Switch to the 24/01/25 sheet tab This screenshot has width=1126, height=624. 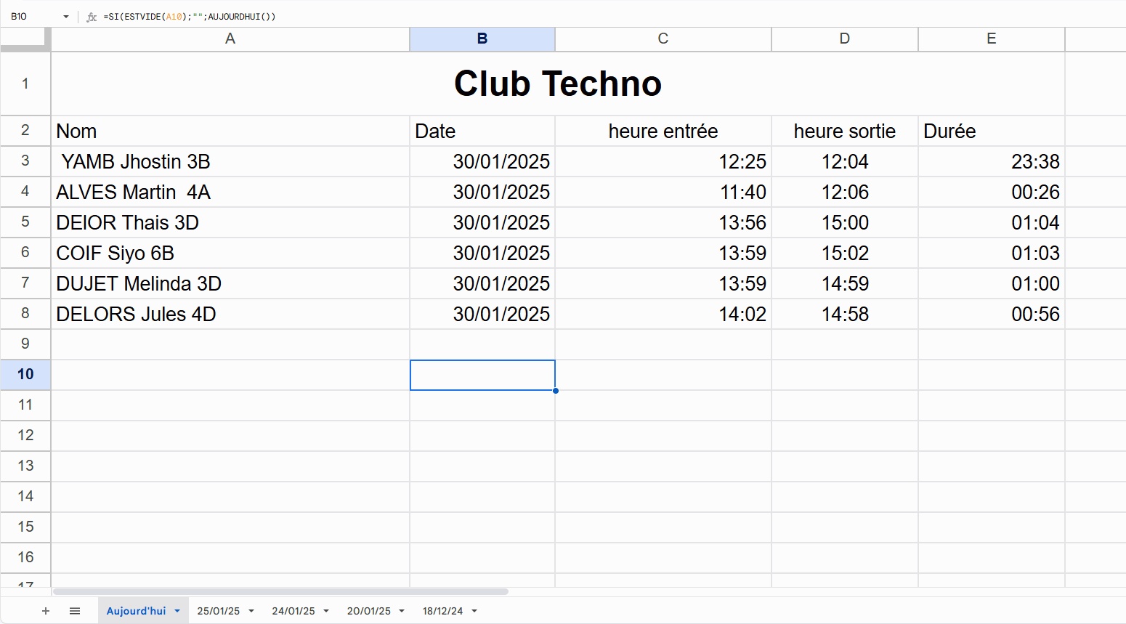tap(293, 611)
